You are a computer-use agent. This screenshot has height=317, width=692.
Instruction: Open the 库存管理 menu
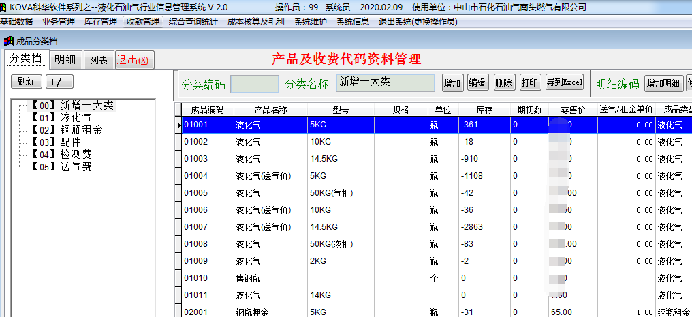(101, 21)
